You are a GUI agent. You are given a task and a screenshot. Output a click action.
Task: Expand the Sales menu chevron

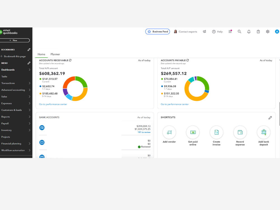pos(29,97)
